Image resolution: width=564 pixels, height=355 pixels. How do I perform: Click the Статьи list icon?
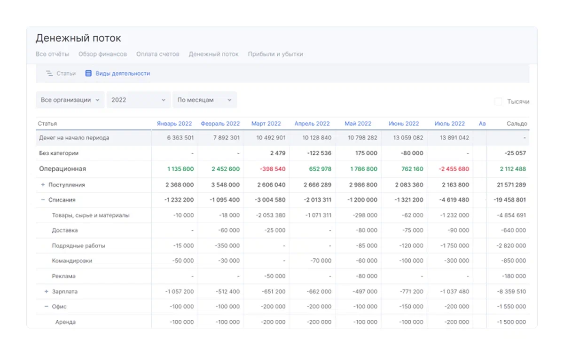click(49, 73)
